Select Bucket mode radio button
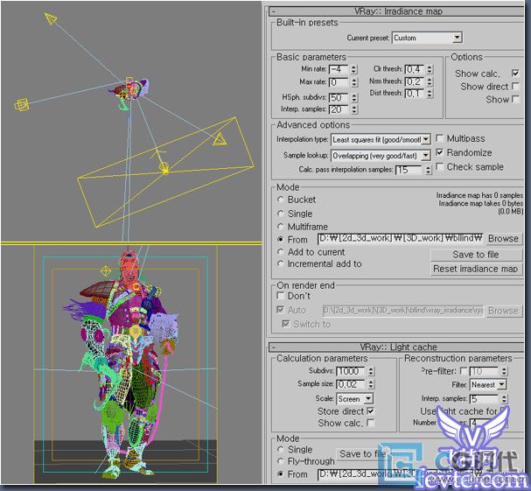The image size is (531, 491). (x=280, y=200)
